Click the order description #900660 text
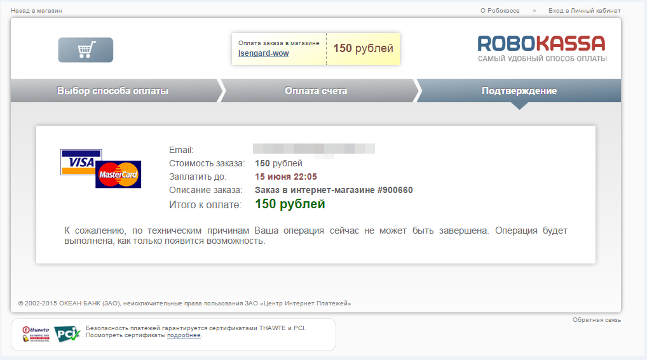This screenshot has height=360, width=647. pyautogui.click(x=334, y=190)
